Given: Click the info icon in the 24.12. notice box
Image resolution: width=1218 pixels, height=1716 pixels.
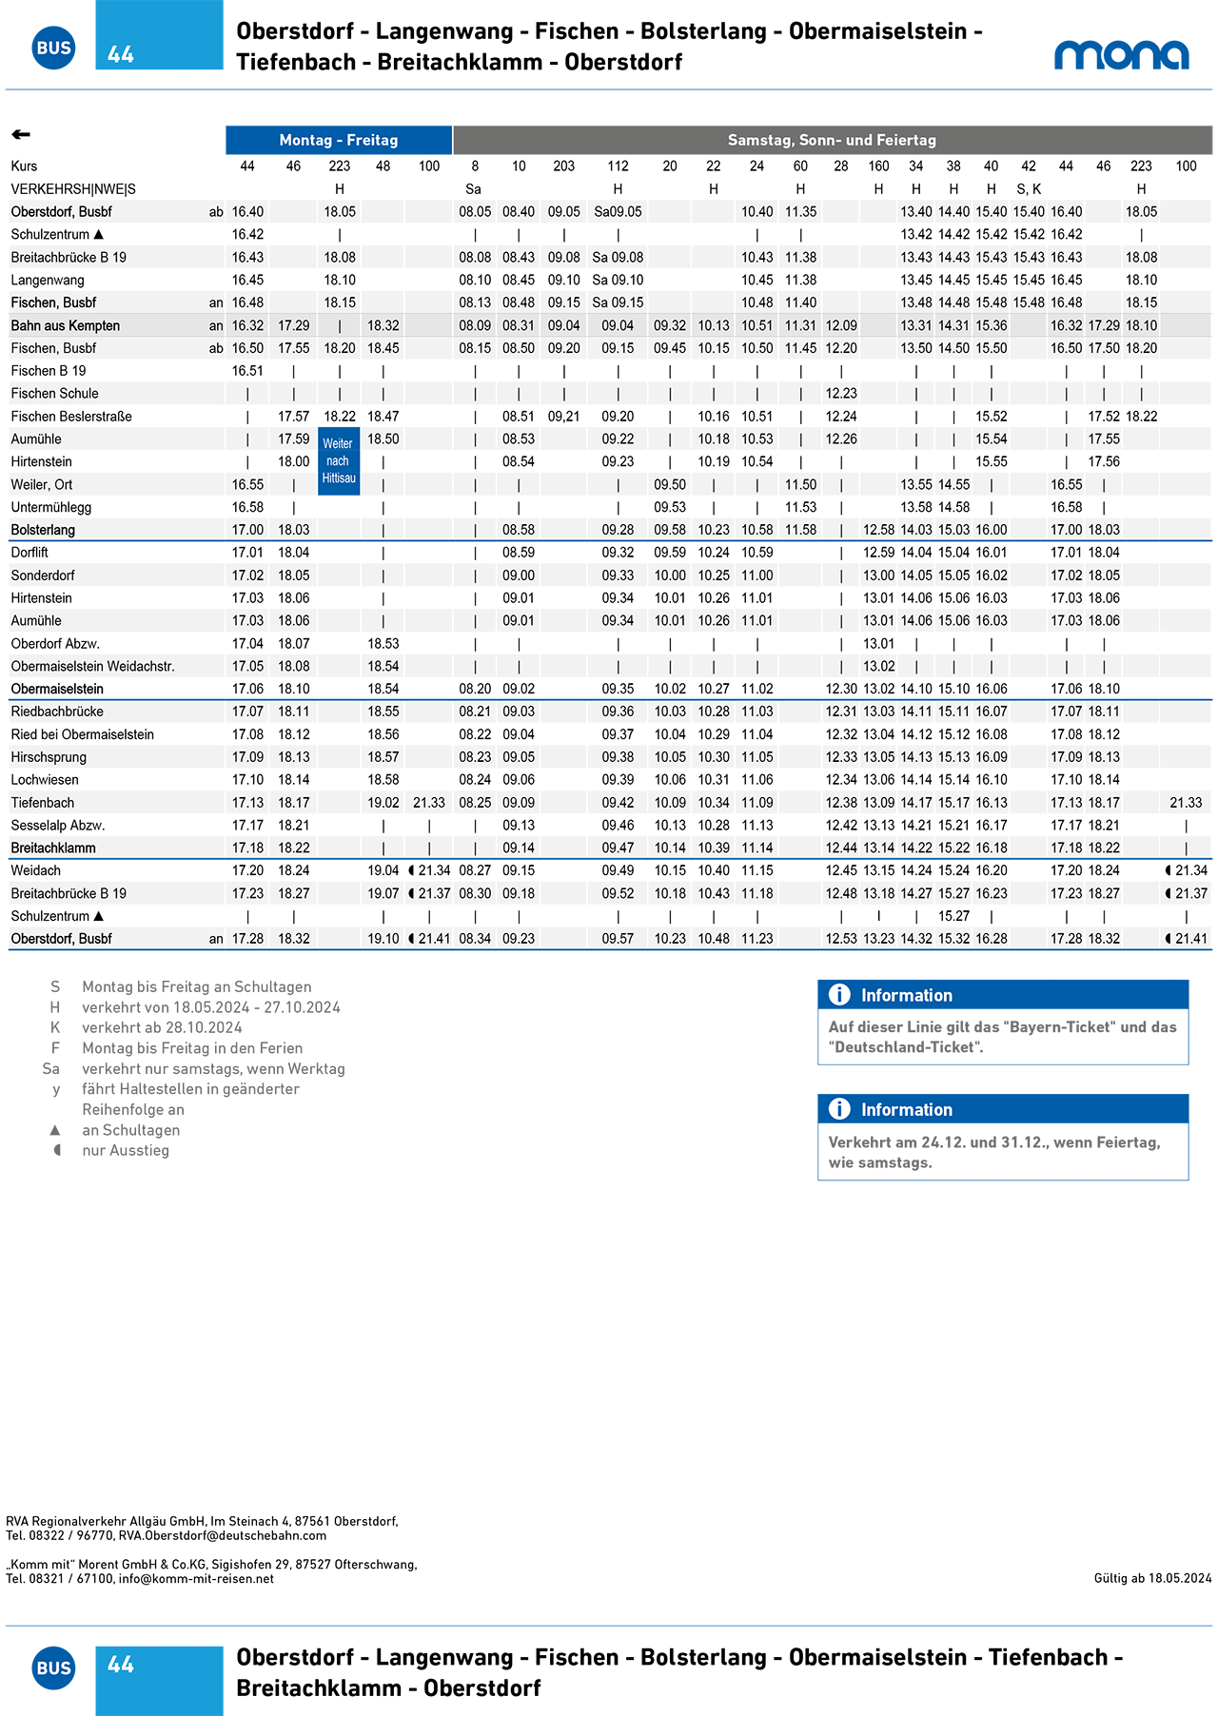Looking at the screenshot, I should (839, 1109).
